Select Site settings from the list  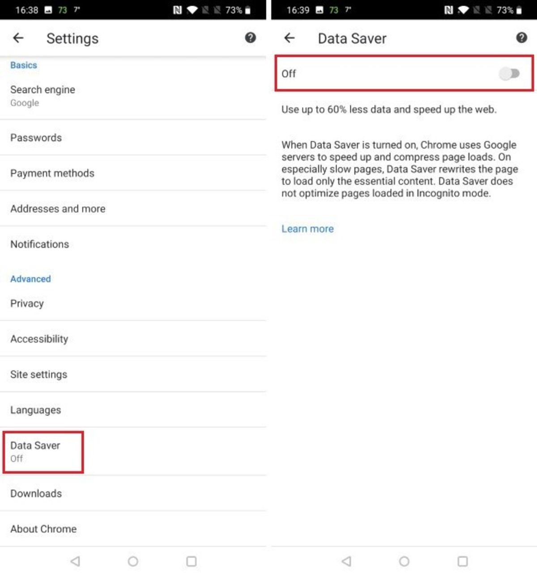[x=39, y=374]
